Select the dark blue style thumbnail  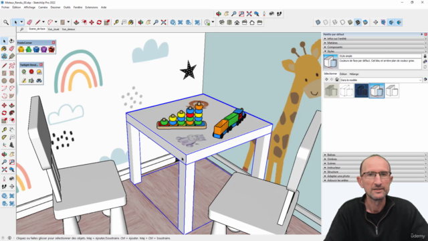tap(361, 90)
